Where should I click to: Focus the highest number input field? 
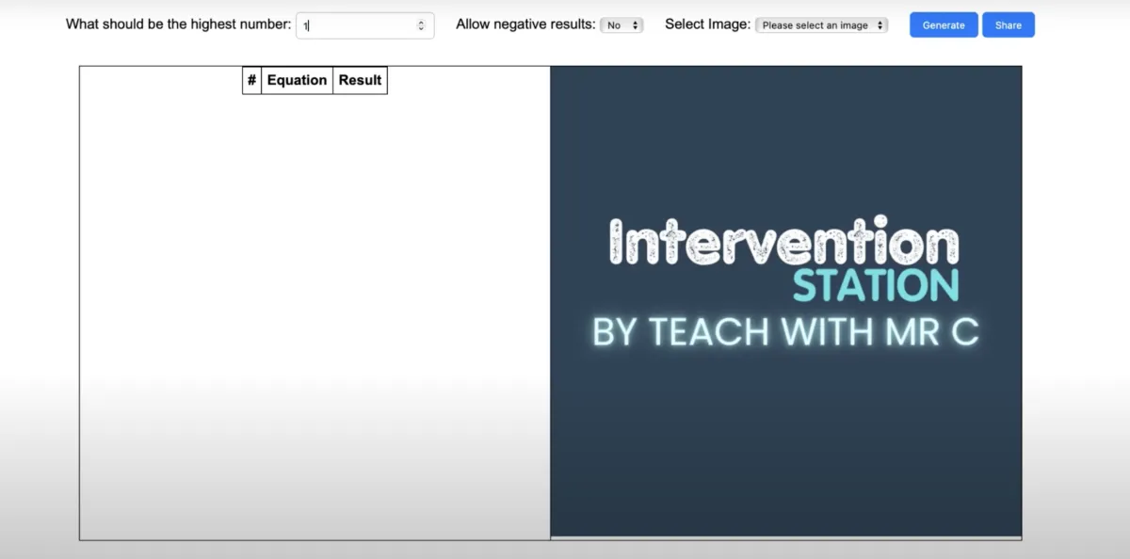(365, 25)
